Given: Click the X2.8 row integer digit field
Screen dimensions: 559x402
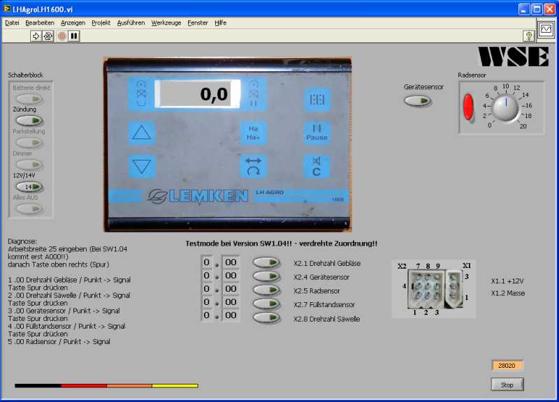Looking at the screenshot, I should 207,315.
